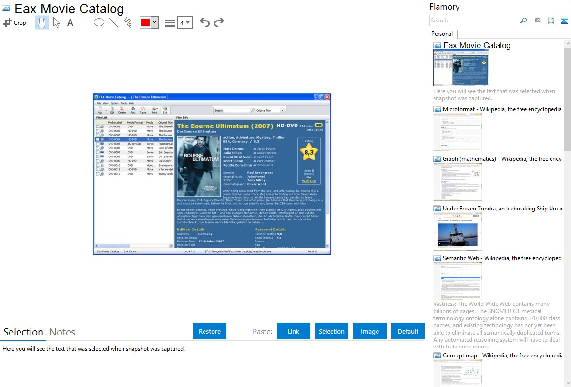Pick the ellipse shape tool
This screenshot has height=387, width=571.
pyautogui.click(x=99, y=22)
